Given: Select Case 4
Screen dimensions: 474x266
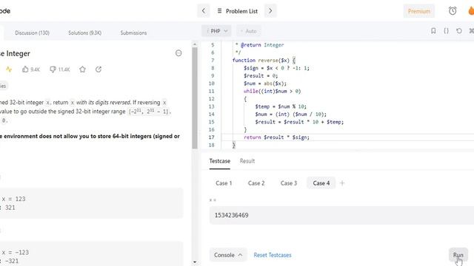Looking at the screenshot, I should tap(321, 183).
